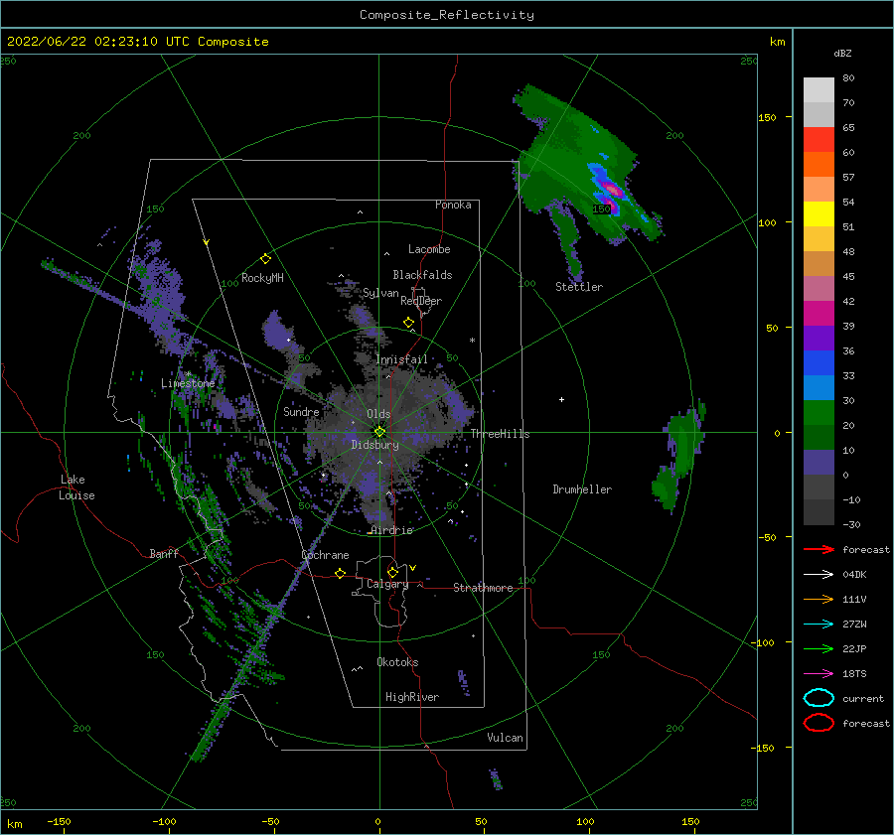Click the red swatch in dBZ legend
The width and height of the screenshot is (894, 835).
[x=819, y=140]
